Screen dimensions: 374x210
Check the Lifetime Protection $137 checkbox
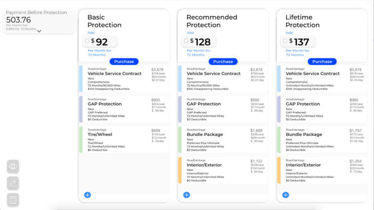click(x=285, y=41)
